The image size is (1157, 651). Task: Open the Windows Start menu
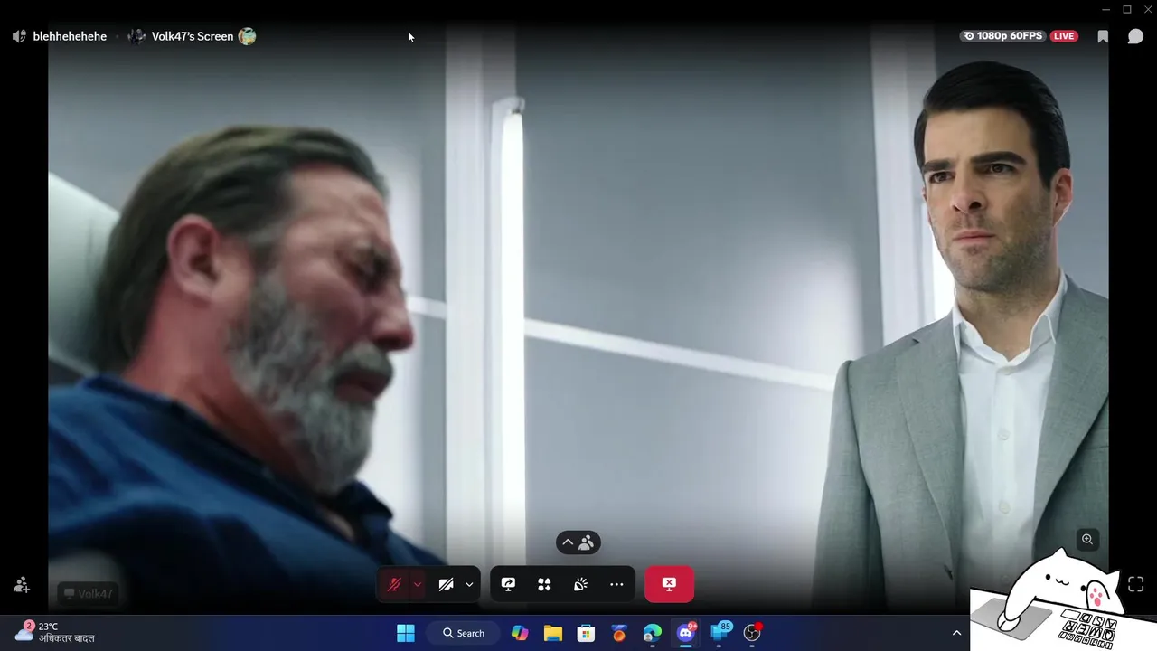coord(406,633)
